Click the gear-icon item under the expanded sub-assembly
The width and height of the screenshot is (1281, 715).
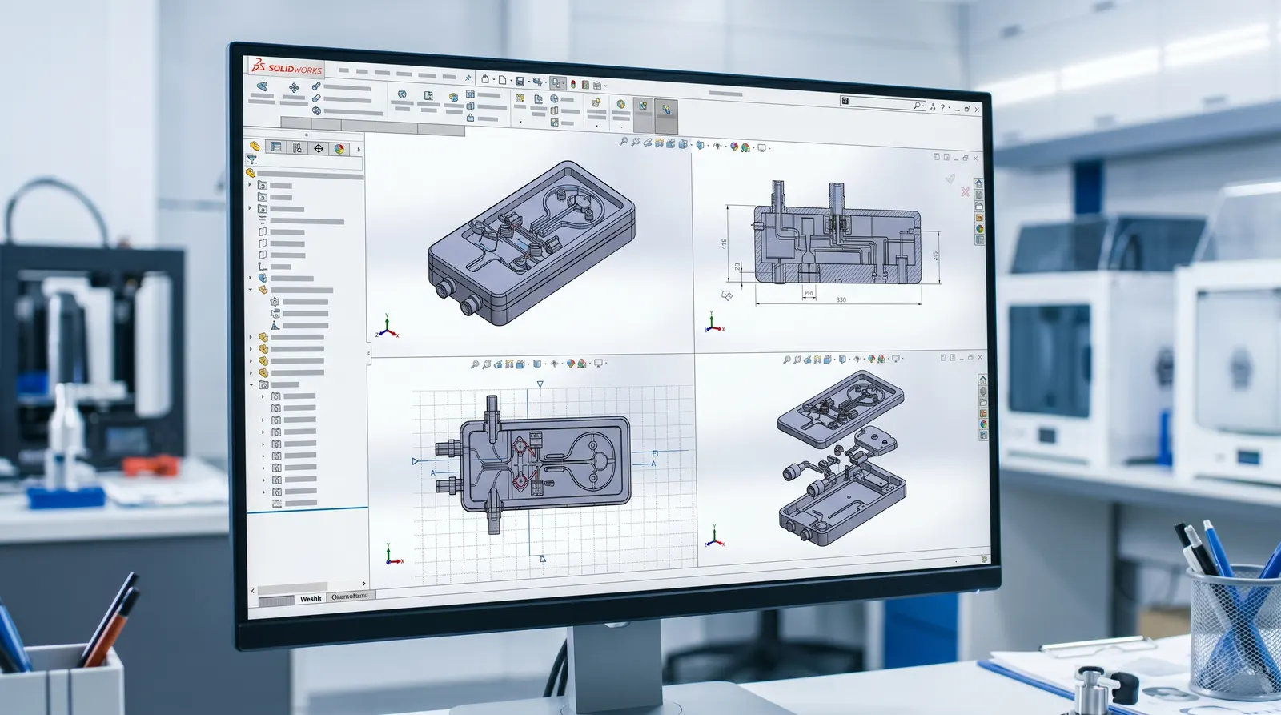pyautogui.click(x=275, y=302)
